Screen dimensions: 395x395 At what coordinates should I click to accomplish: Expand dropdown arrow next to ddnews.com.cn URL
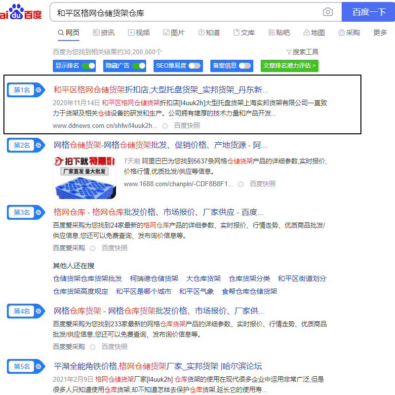pyautogui.click(x=165, y=126)
